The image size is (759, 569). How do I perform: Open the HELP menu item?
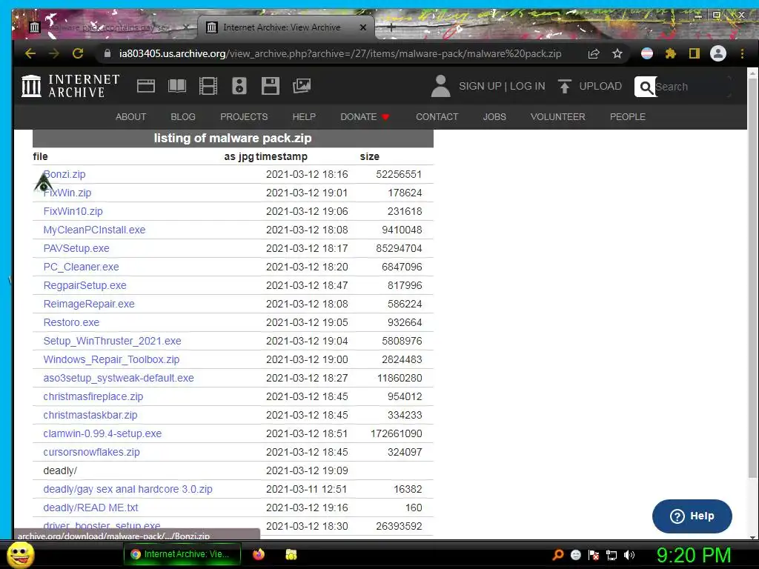point(304,116)
